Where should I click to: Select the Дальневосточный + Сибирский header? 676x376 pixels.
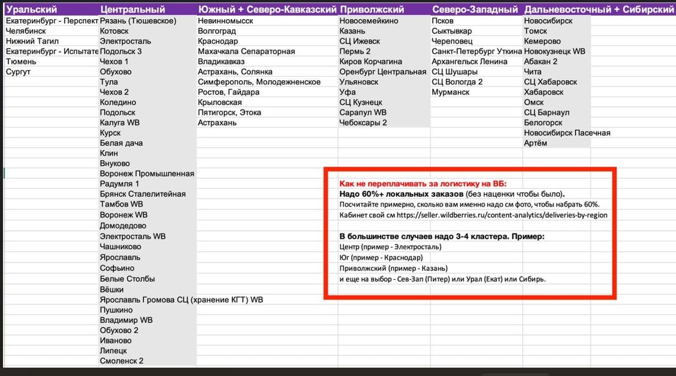click(599, 9)
